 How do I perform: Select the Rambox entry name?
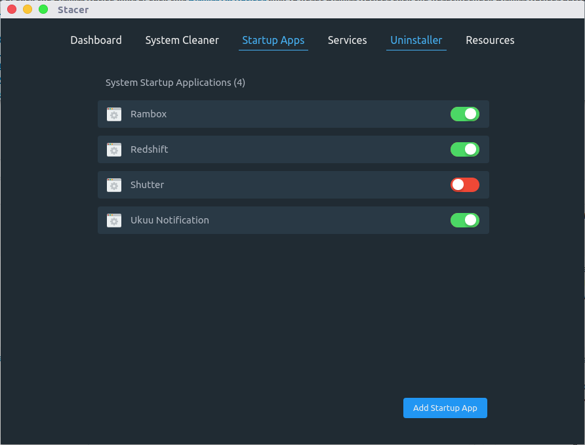pyautogui.click(x=148, y=114)
